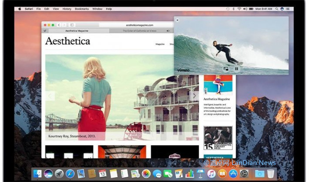Close the picture-in-picture video
Image resolution: width=309 pixels, height=182 pixels.
[x=177, y=20]
